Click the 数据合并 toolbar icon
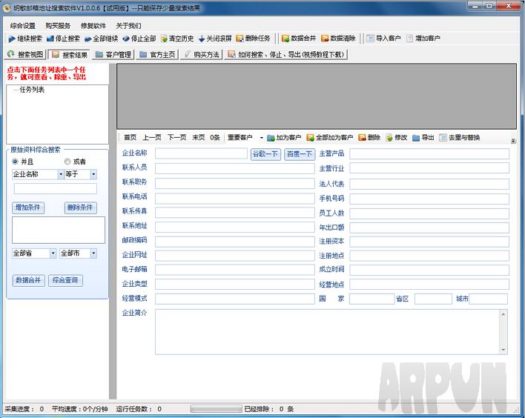This screenshot has height=418, width=525. 285,39
